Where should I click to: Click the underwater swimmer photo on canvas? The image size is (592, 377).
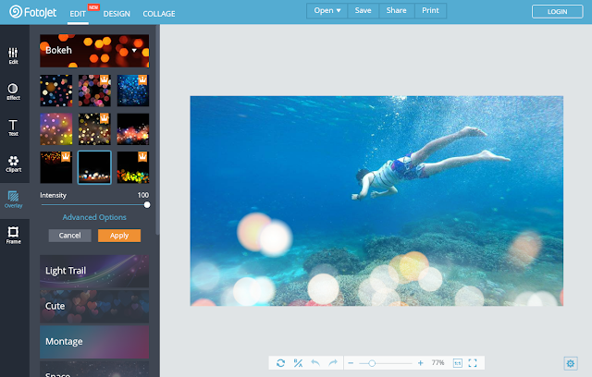376,201
